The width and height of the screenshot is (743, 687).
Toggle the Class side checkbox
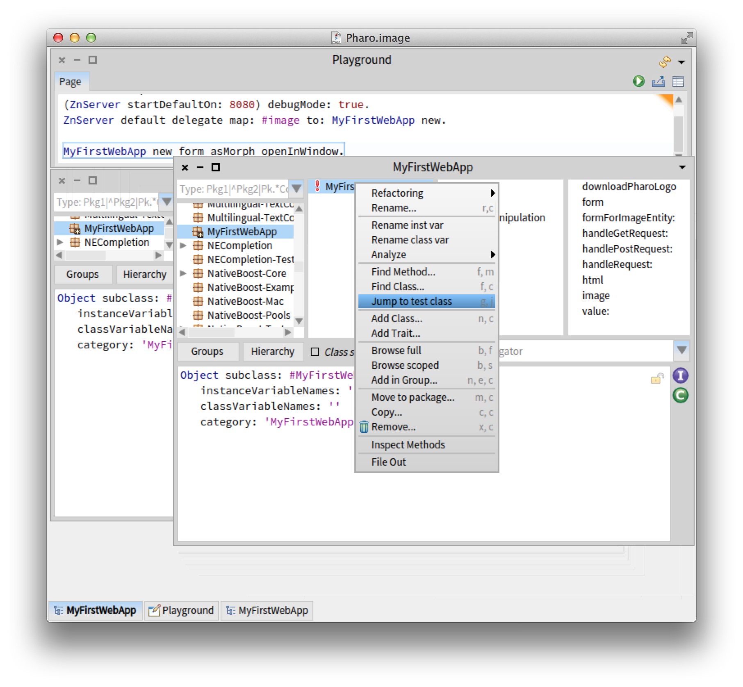[315, 352]
